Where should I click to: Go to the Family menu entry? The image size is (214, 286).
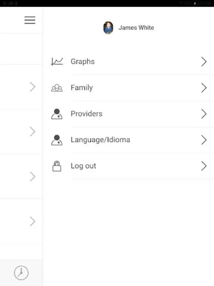tap(82, 88)
